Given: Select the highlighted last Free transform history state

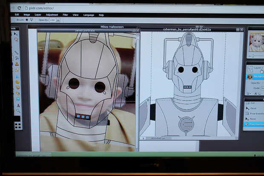Looking at the screenshot, I should point(254,124).
